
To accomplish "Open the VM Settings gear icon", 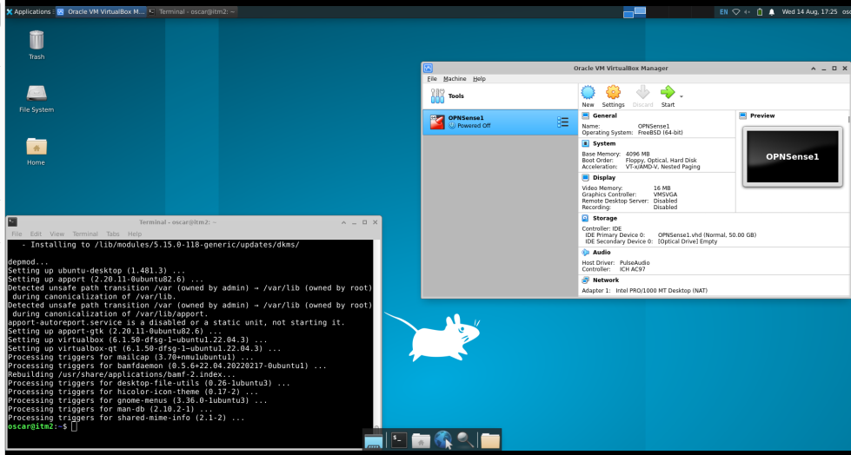I will 613,94.
